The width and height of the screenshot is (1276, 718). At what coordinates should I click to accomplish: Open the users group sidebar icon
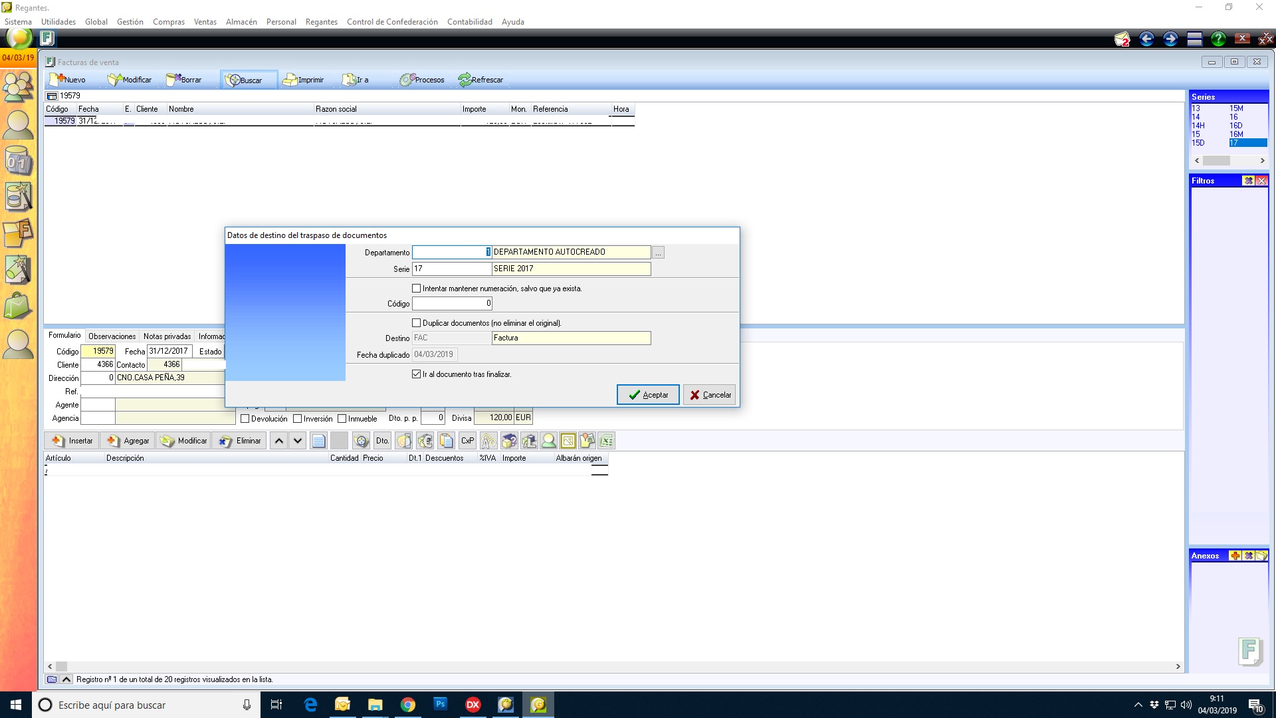[x=18, y=86]
